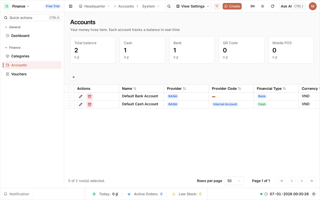
Task: Open the user avatar M
Action: point(313,6)
